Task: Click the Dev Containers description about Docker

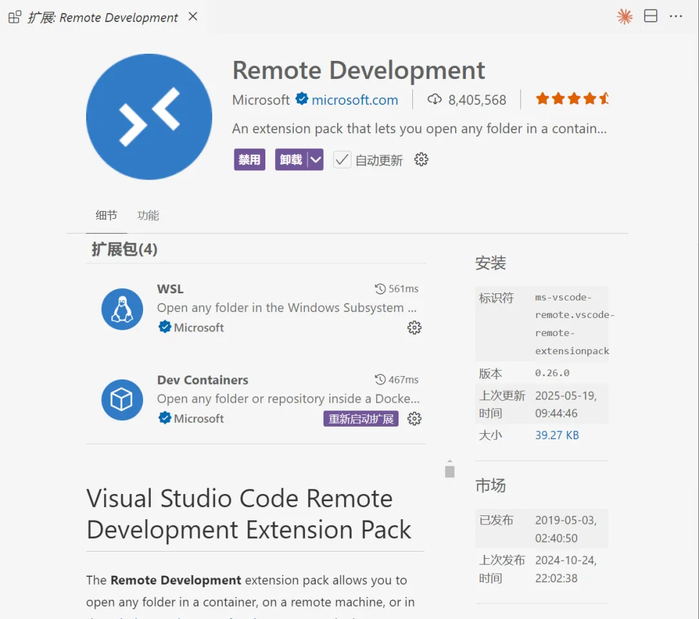Action: (288, 399)
